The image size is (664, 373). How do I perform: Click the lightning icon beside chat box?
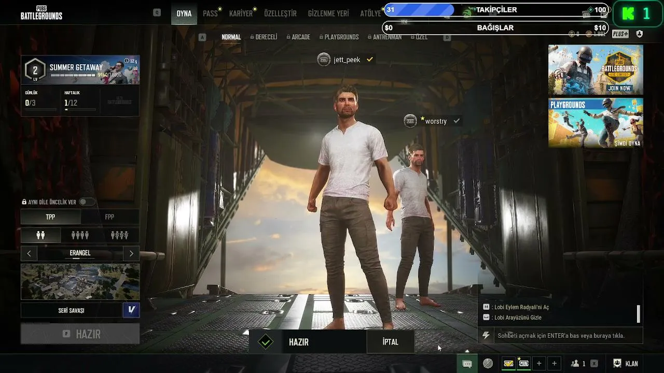[x=486, y=336]
